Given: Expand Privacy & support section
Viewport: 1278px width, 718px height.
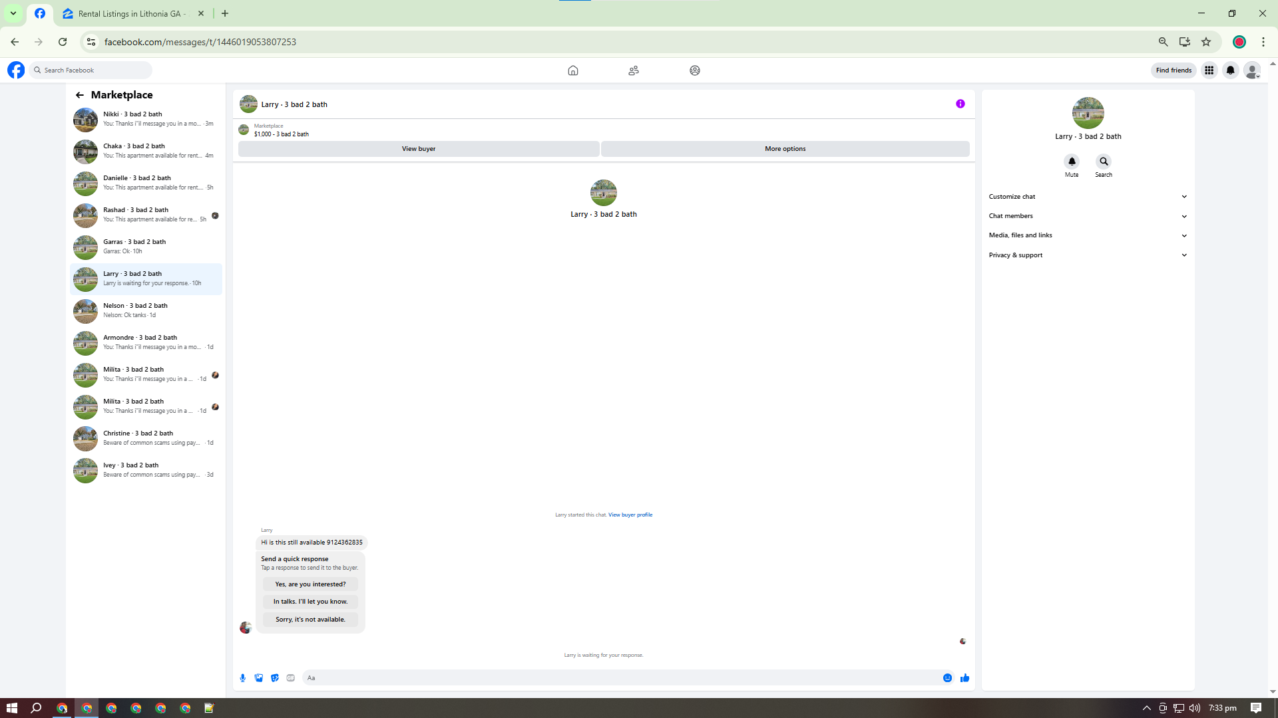Looking at the screenshot, I should (x=1088, y=255).
